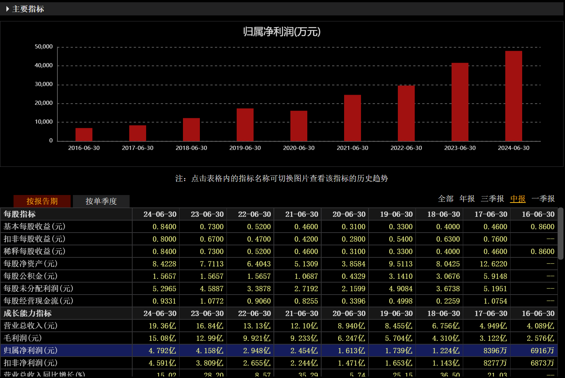Select the 中报 report filter

pyautogui.click(x=518, y=199)
